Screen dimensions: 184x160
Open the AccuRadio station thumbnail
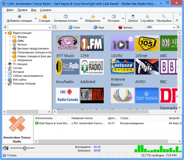(x=67, y=67)
